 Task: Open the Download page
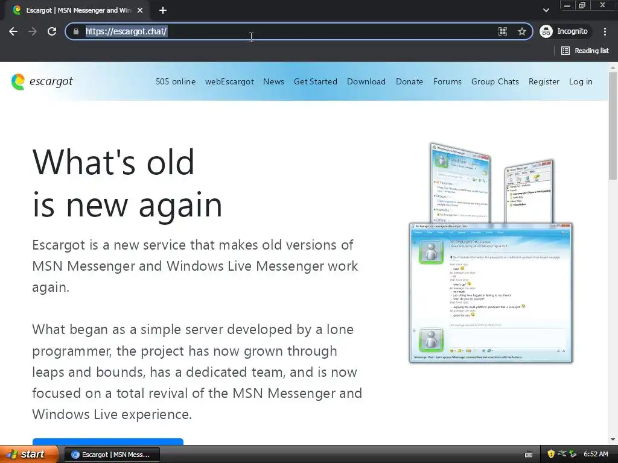(366, 81)
